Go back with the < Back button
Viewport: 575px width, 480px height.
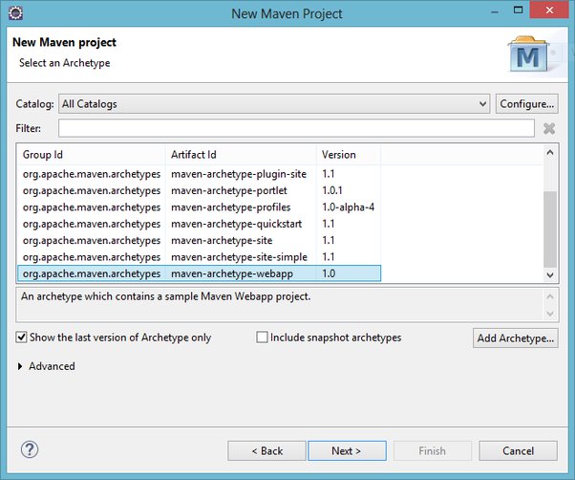coord(266,450)
